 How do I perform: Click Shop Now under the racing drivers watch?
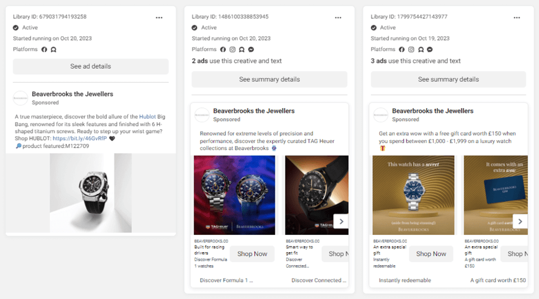252,254
